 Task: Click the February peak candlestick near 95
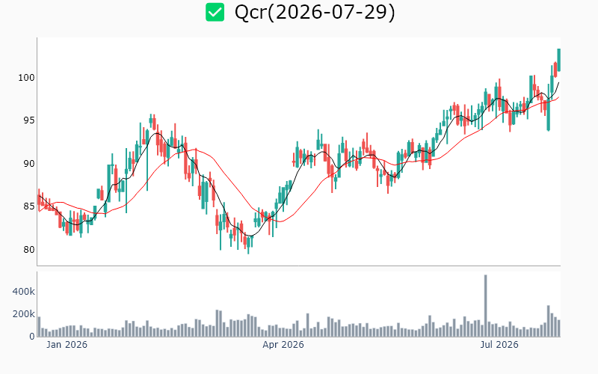pos(151,122)
